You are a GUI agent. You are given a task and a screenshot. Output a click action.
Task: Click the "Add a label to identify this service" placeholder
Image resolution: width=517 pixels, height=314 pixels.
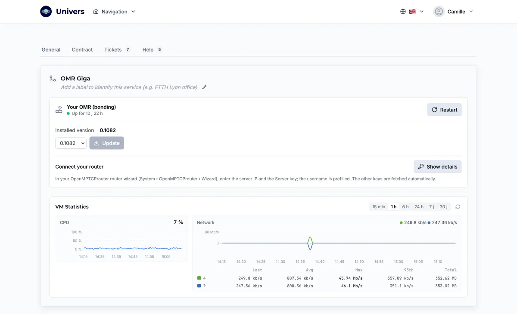coord(129,87)
